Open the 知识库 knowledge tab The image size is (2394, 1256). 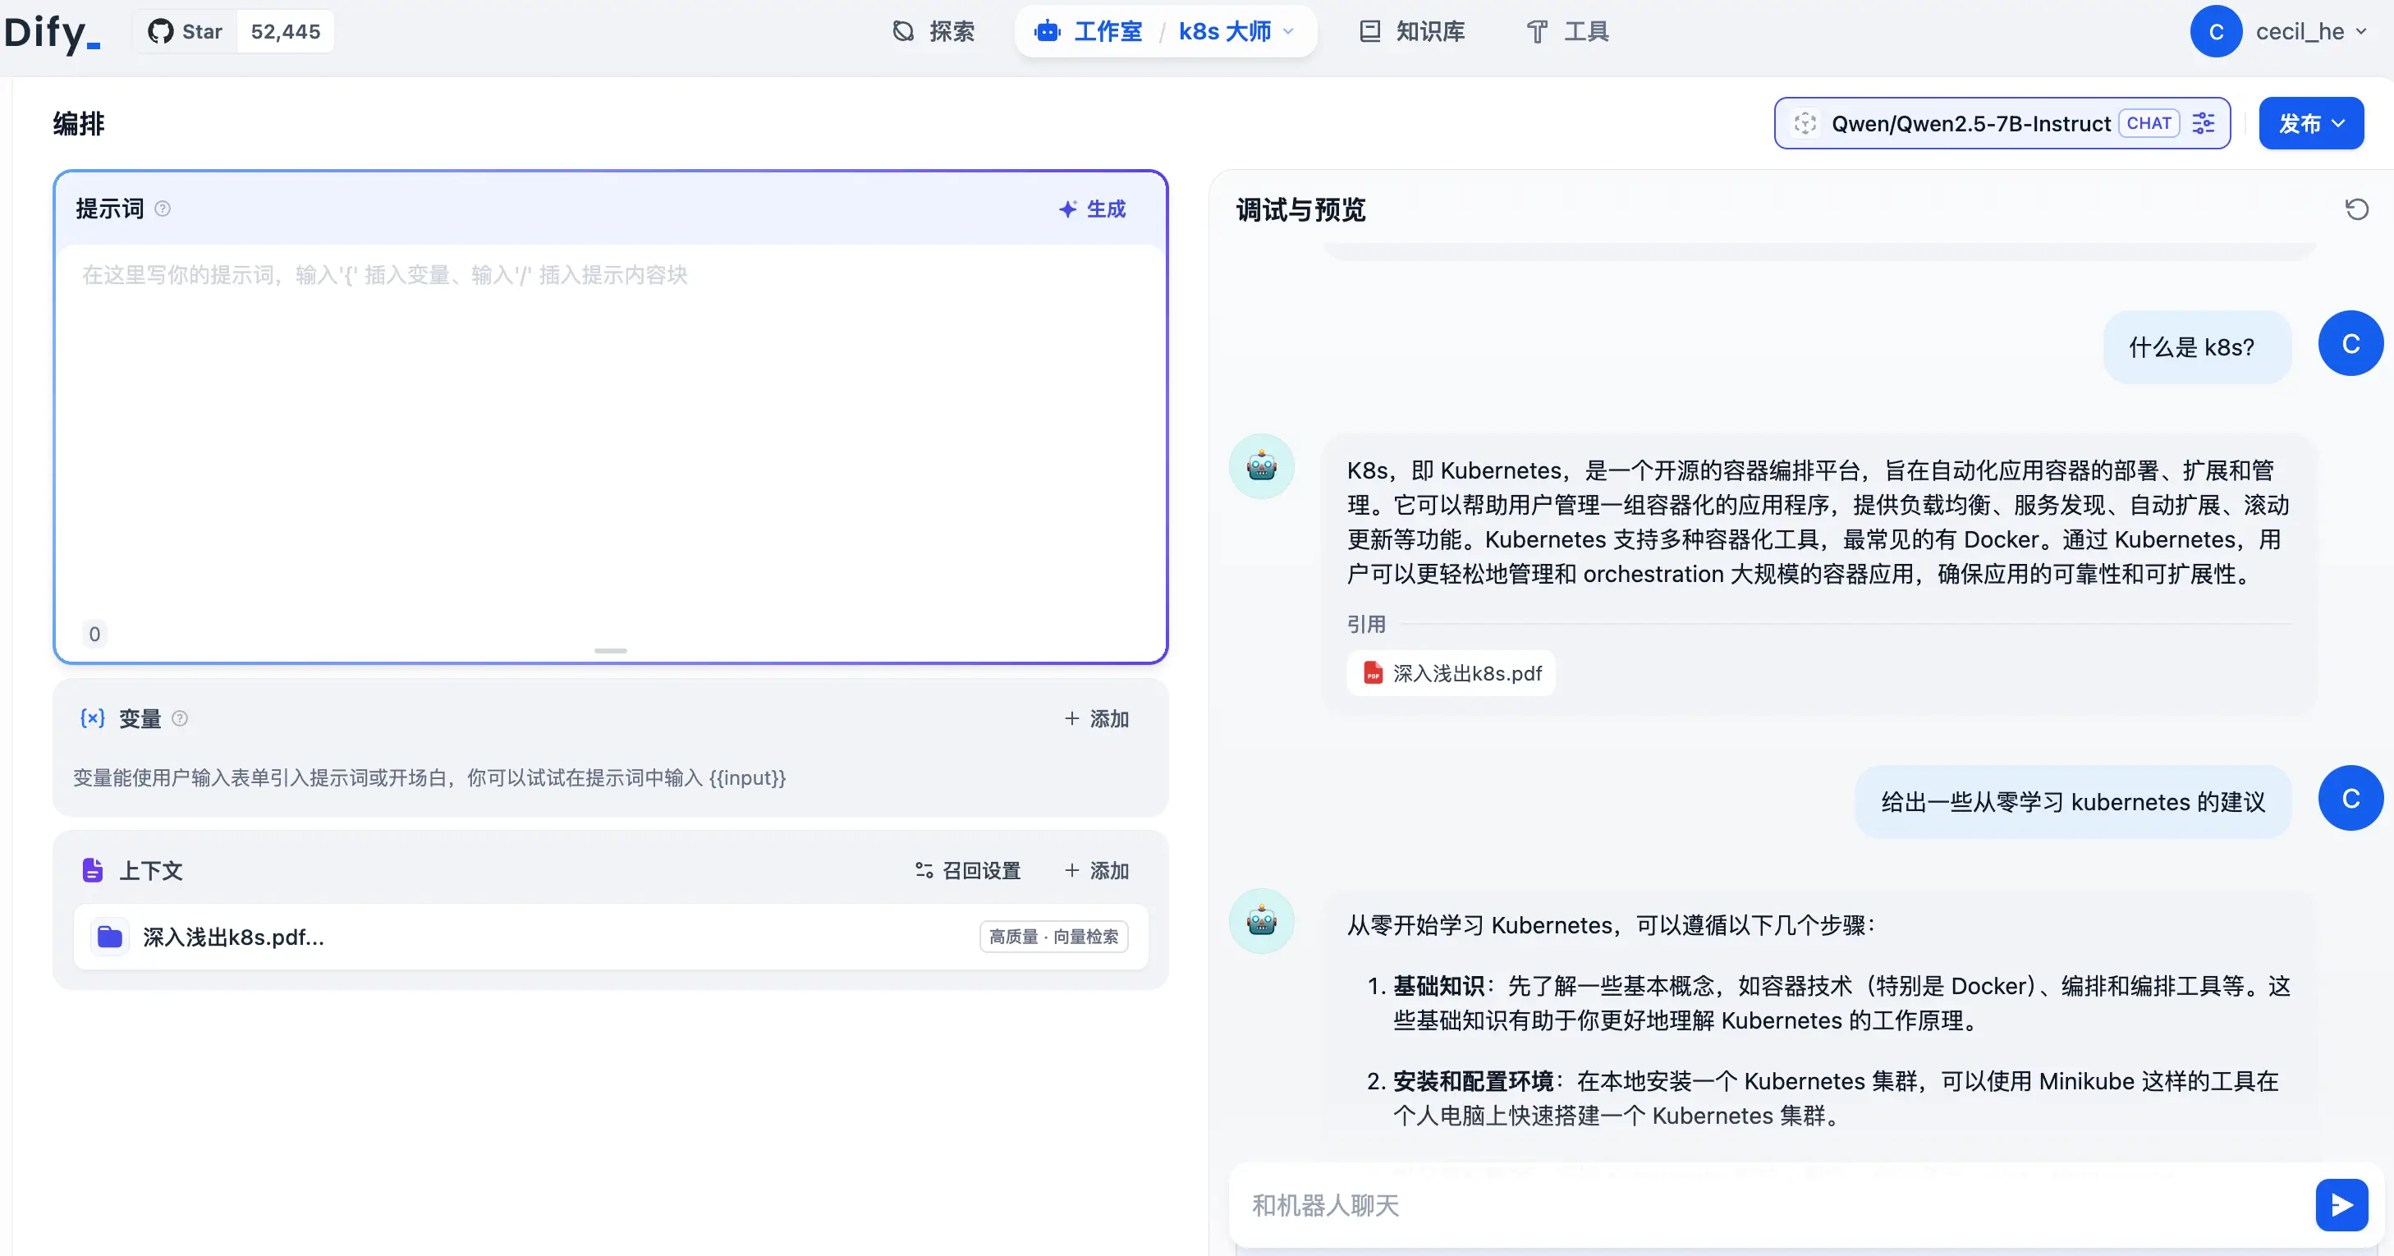point(1411,31)
